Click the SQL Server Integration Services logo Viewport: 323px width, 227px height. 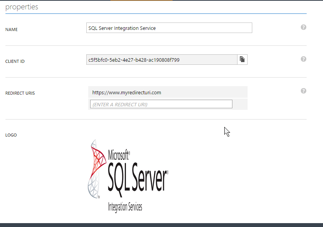[128, 176]
